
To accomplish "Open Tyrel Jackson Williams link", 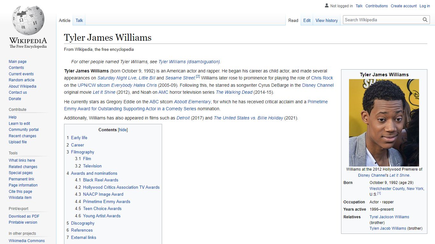I will [x=389, y=217].
